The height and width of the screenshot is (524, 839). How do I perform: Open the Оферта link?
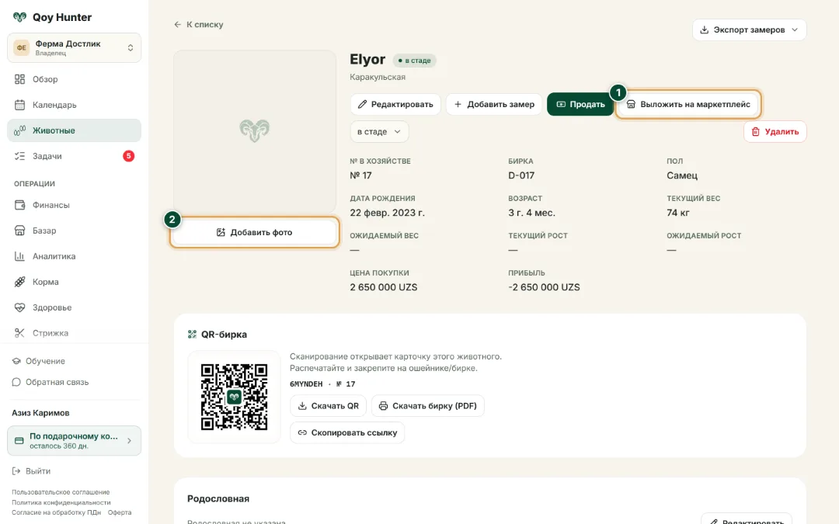[120, 512]
